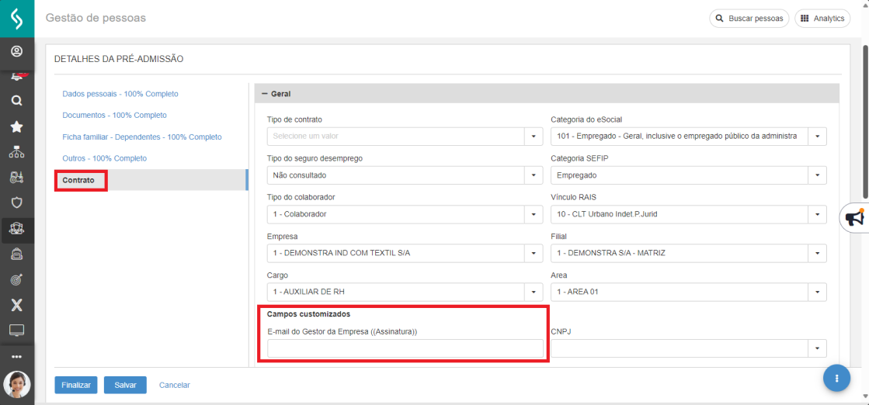Click the X icon in sidebar
This screenshot has width=869, height=405.
(16, 305)
